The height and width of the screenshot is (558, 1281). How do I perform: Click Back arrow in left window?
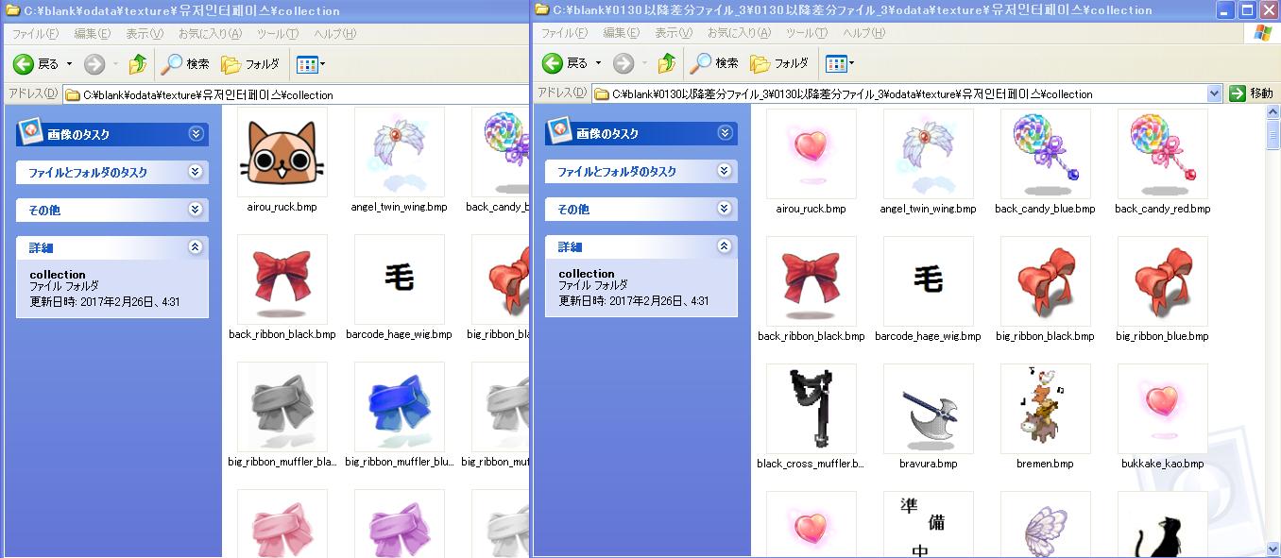(x=24, y=64)
